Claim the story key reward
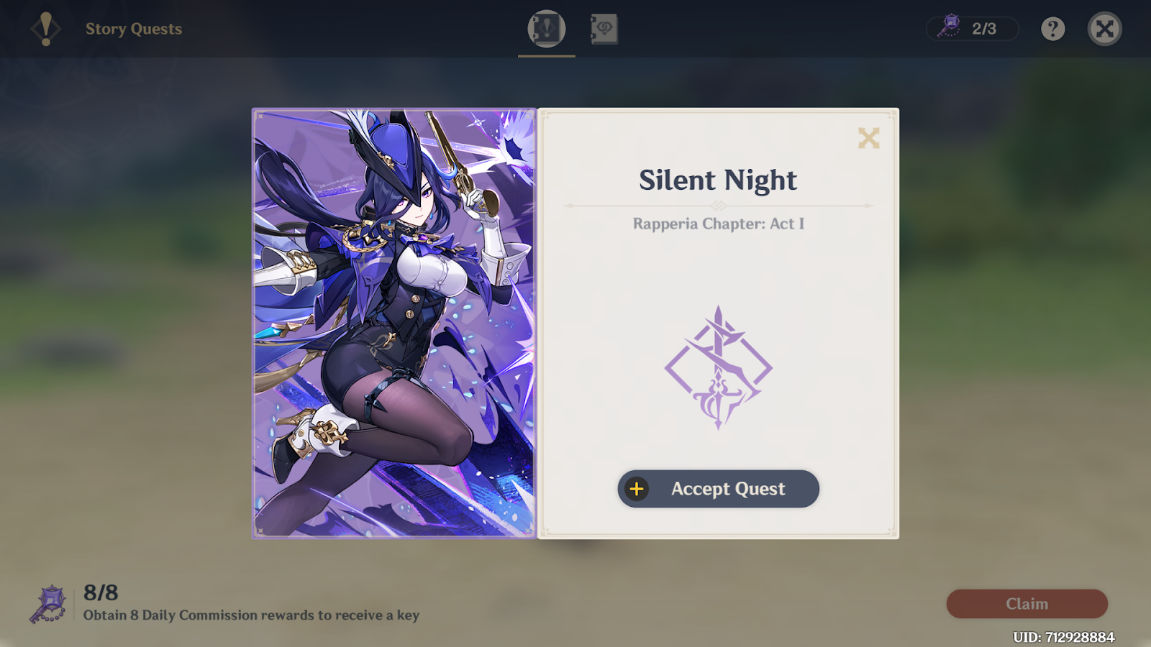 (x=1027, y=604)
